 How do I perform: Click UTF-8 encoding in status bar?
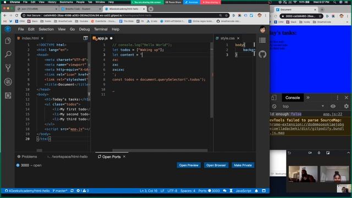pos(172,191)
